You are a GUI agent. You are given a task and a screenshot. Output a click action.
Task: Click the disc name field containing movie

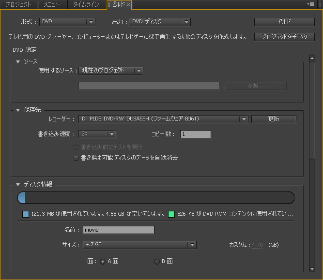click(119, 230)
